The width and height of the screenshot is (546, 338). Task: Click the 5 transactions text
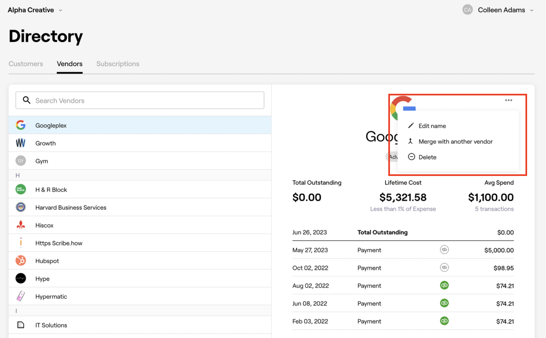click(x=494, y=209)
